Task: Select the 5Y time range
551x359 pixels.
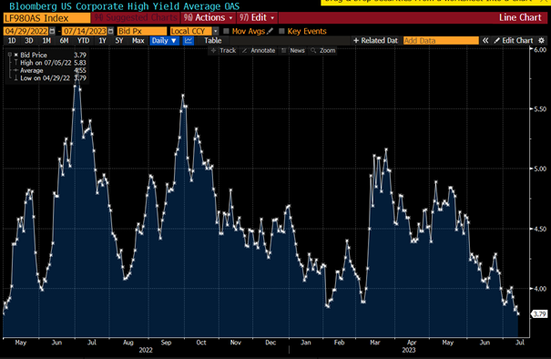Action: click(x=119, y=41)
